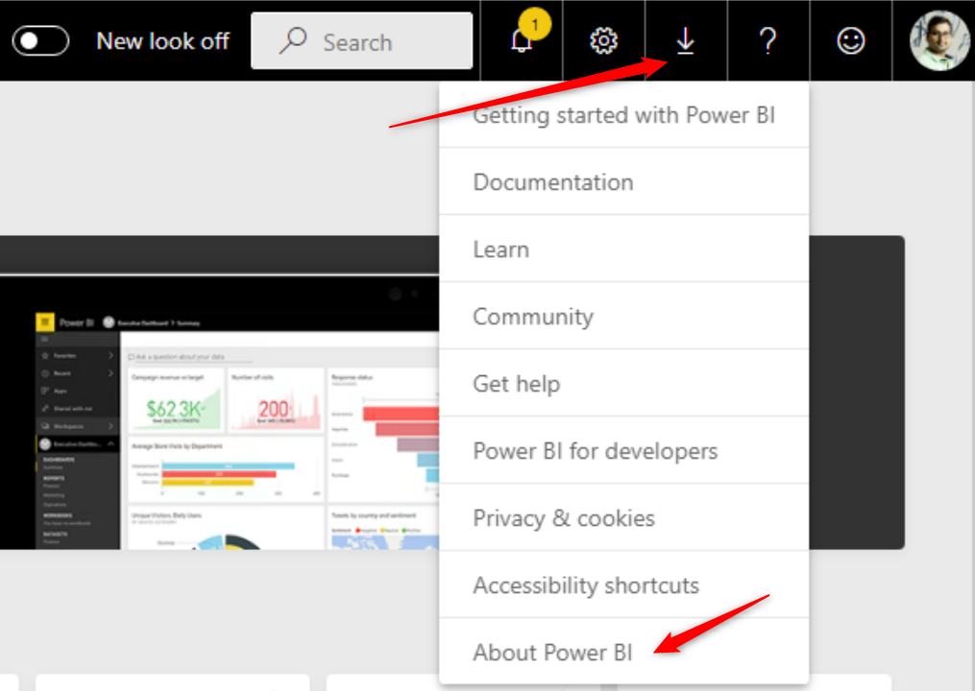
Task: Click the download arrow icon
Action: [x=685, y=41]
